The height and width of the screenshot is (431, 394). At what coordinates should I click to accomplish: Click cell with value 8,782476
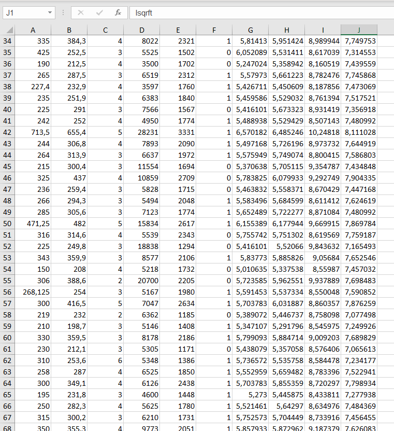click(323, 75)
